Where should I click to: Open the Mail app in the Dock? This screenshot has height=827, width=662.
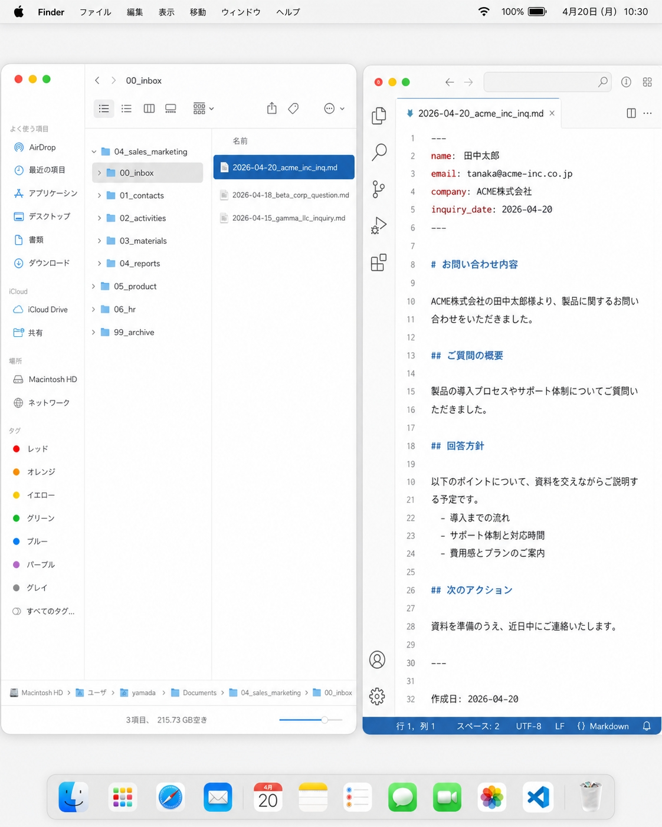[x=218, y=797]
